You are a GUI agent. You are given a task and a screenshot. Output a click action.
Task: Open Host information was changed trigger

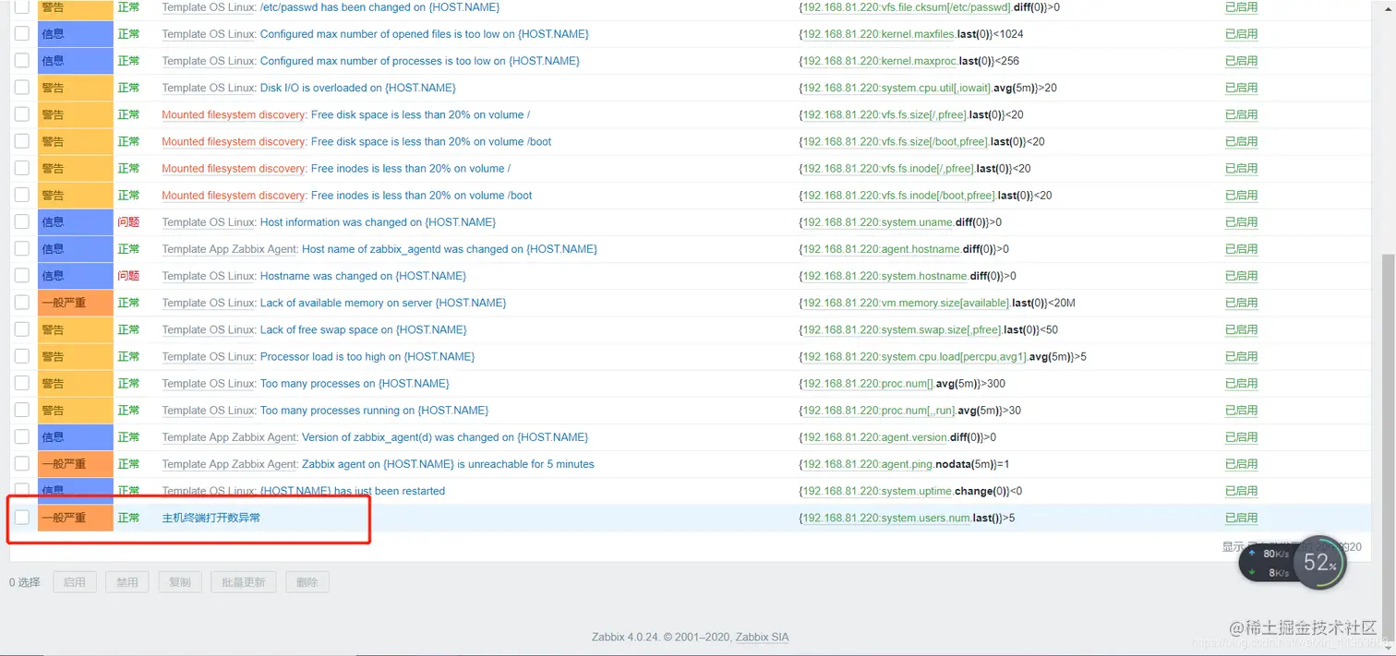[378, 222]
